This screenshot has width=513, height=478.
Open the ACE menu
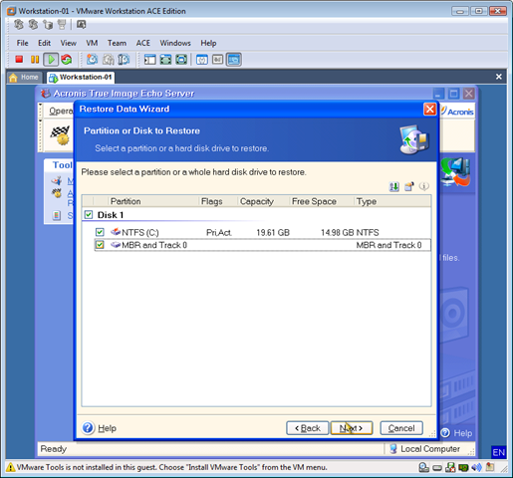point(143,43)
